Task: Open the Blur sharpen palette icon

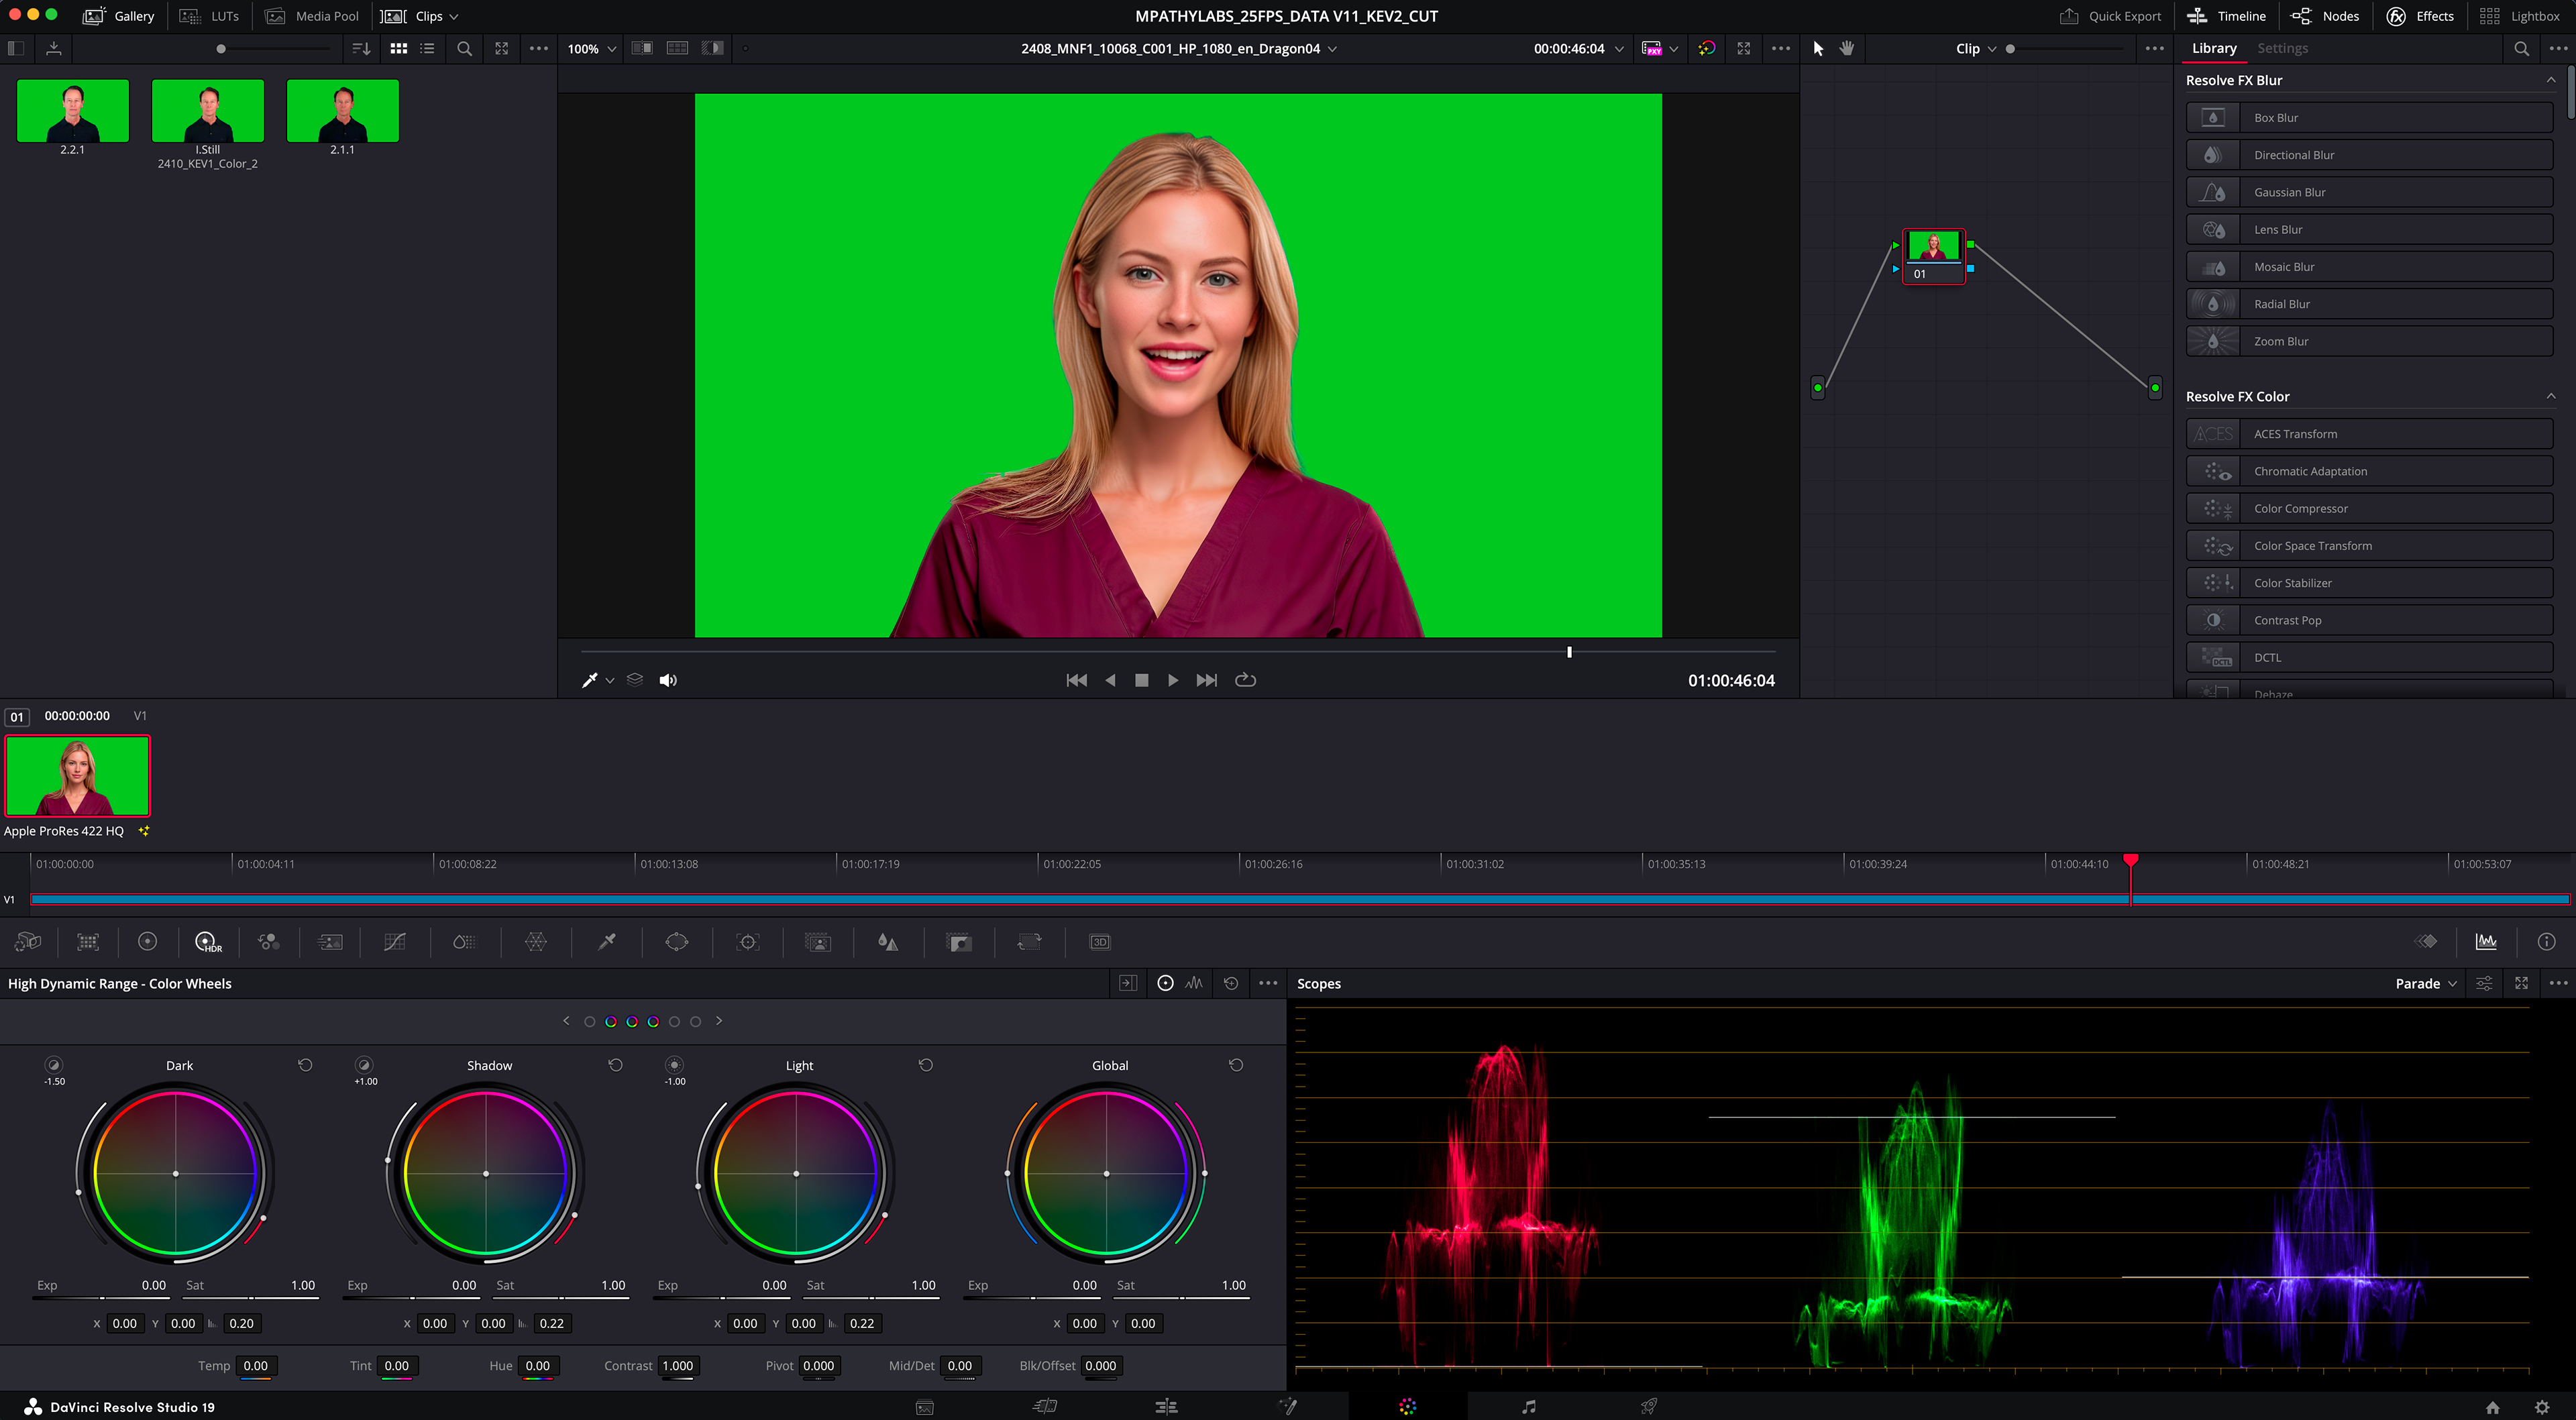Action: (888, 942)
